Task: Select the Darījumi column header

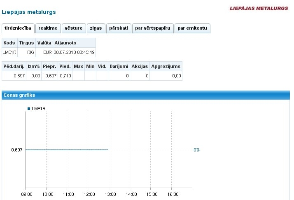Action: tap(119, 66)
